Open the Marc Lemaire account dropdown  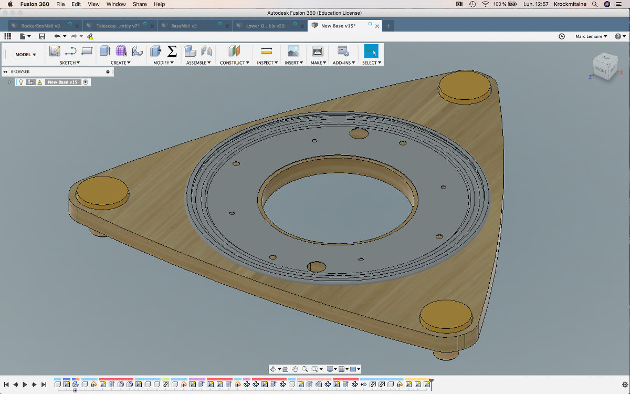591,36
